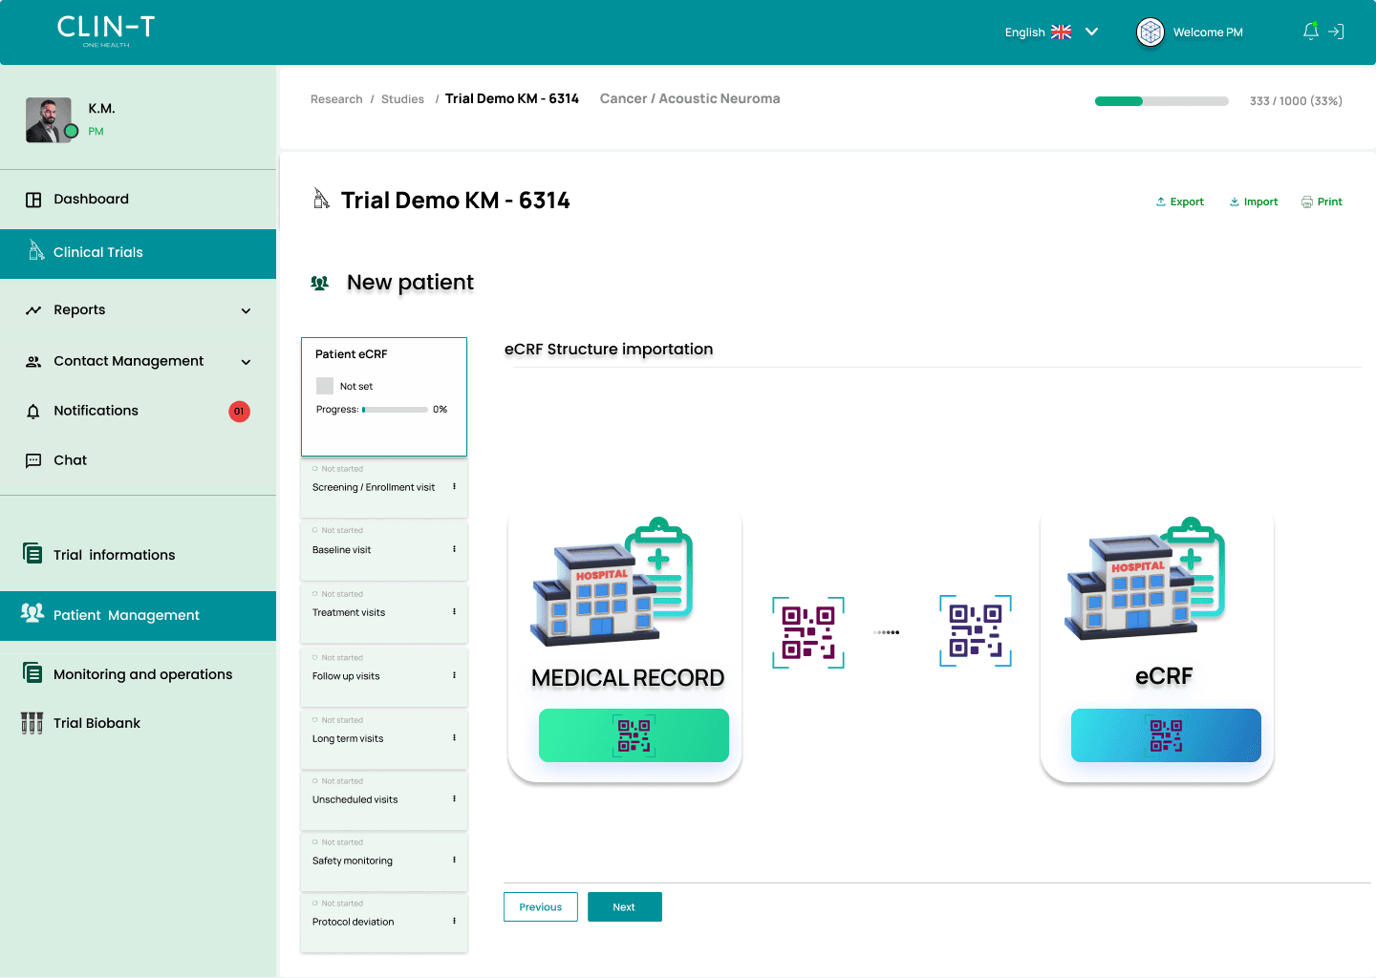The height and width of the screenshot is (978, 1376).
Task: Click the Contact Management people icon
Action: (x=33, y=362)
